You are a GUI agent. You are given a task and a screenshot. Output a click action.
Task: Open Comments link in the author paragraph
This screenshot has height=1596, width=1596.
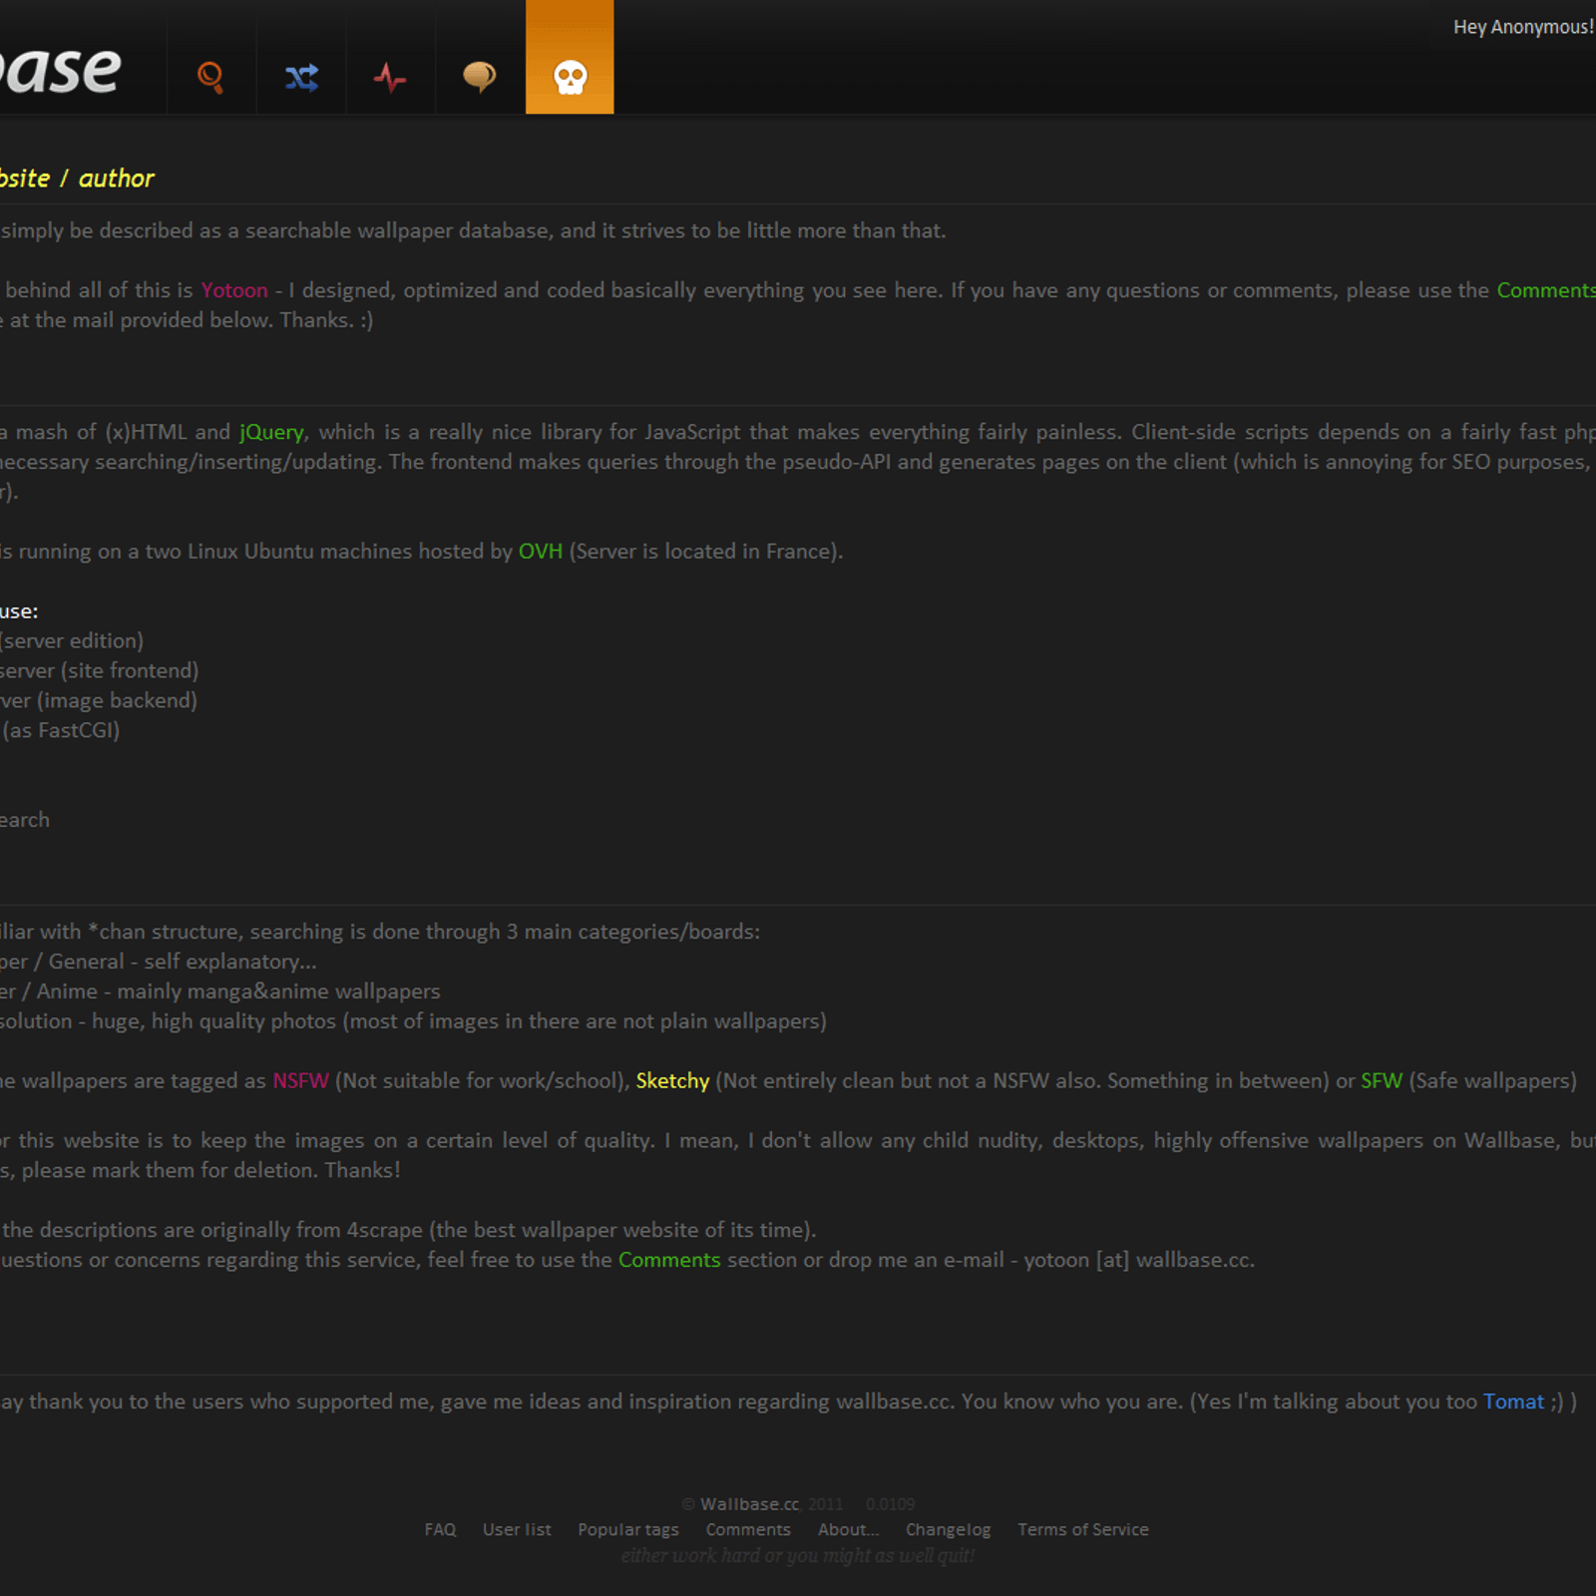(x=1545, y=290)
